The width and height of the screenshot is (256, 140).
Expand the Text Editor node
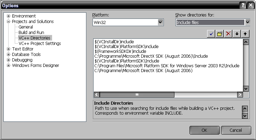[9, 49]
